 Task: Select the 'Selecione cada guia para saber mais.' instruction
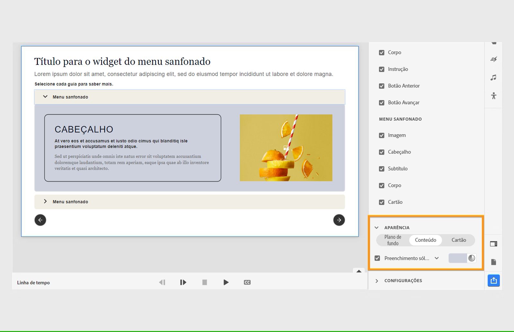pos(74,84)
